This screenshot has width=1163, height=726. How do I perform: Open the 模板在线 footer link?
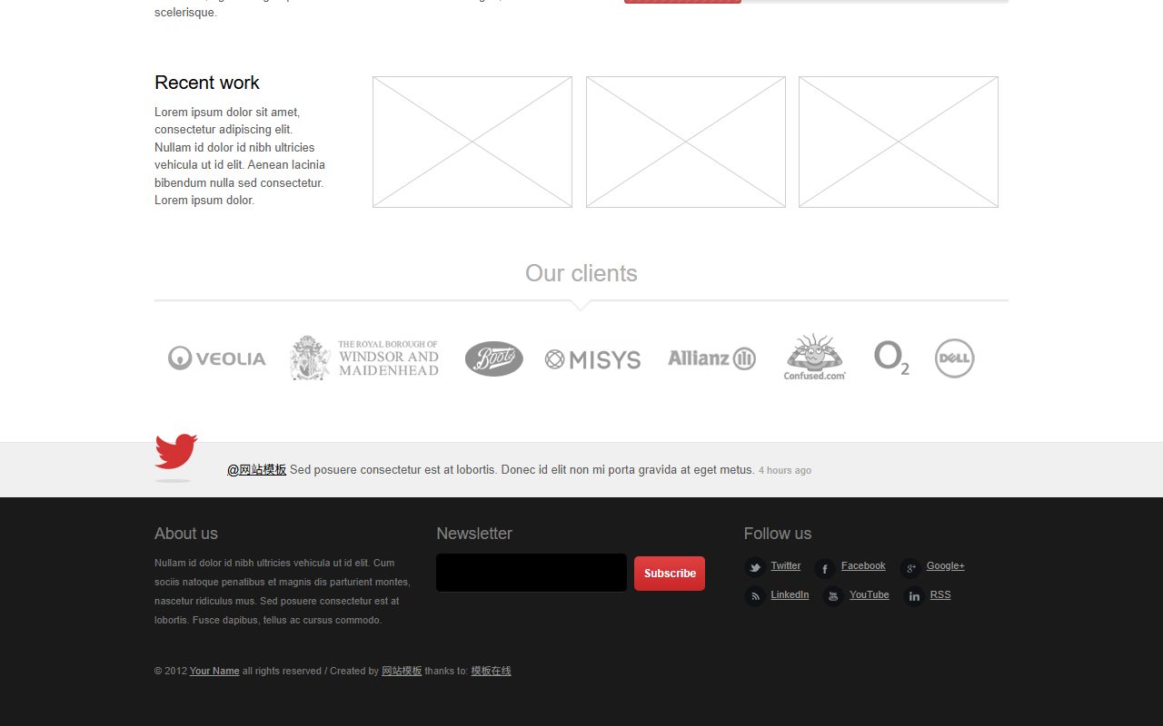tap(491, 671)
